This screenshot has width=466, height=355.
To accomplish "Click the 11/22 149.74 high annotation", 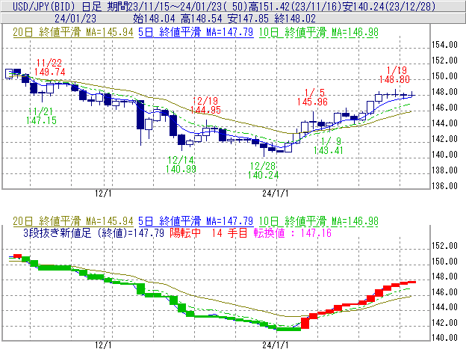I will pos(49,67).
